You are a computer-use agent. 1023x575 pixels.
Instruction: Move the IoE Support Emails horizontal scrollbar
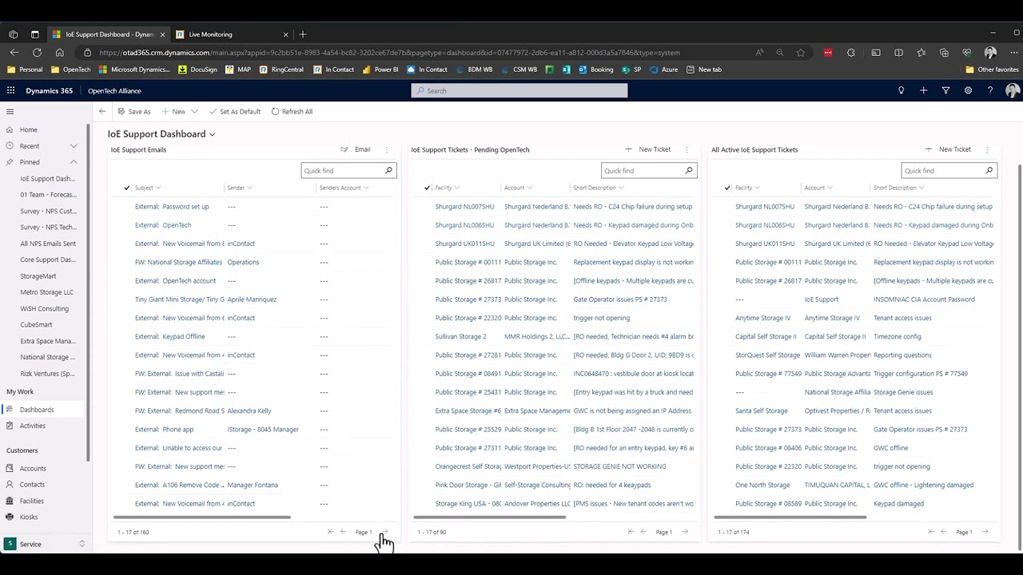pyautogui.click(x=202, y=517)
